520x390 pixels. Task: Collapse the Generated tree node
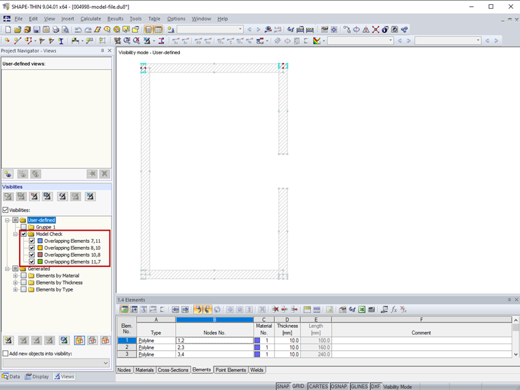coord(7,269)
